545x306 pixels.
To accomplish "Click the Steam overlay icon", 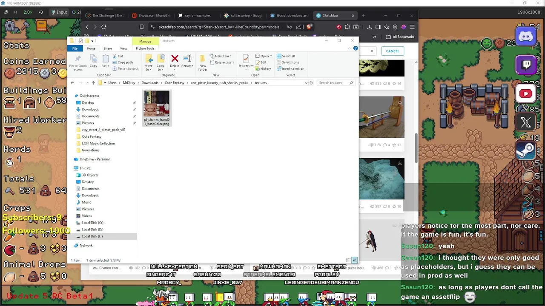I will click(x=526, y=151).
